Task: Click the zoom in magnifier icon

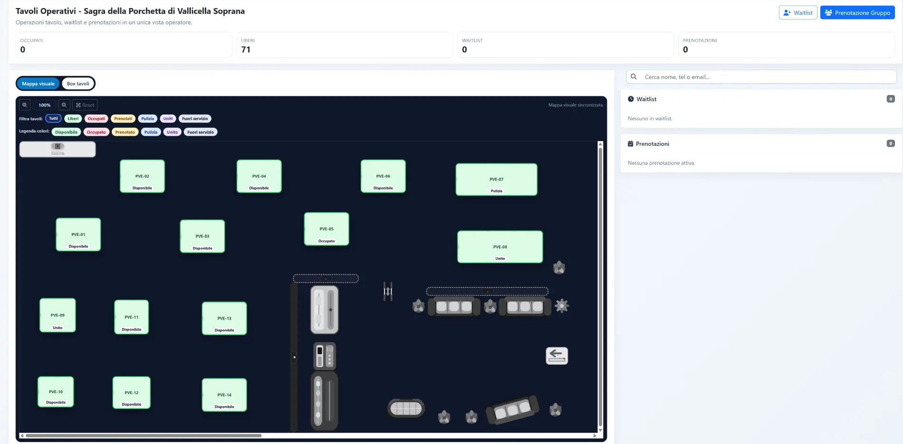Action: 64,105
